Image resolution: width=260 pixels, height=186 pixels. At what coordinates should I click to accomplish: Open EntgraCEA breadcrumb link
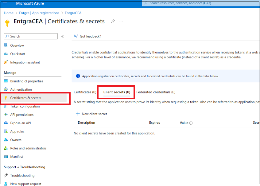pos(73,13)
